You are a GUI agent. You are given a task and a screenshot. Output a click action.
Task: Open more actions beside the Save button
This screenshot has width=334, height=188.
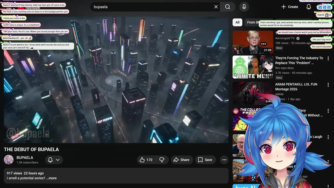(x=224, y=160)
